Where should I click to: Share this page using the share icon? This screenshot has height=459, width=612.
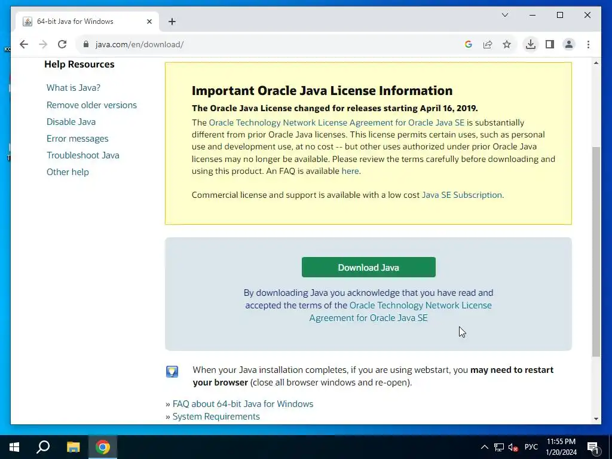coord(488,44)
